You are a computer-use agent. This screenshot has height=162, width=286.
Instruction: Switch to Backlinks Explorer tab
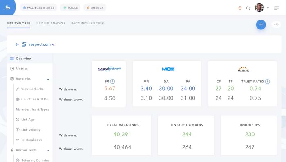point(87,23)
